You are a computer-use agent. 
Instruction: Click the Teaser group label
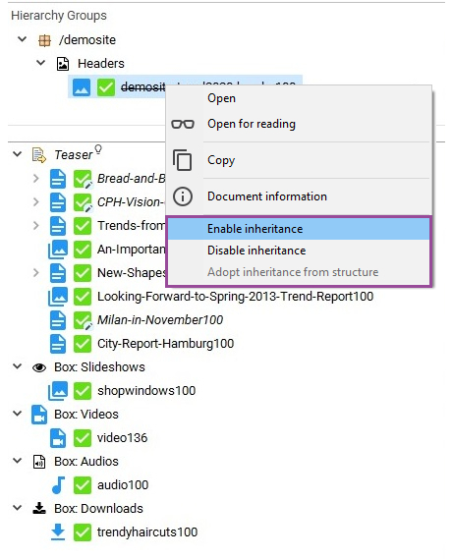coord(73,155)
